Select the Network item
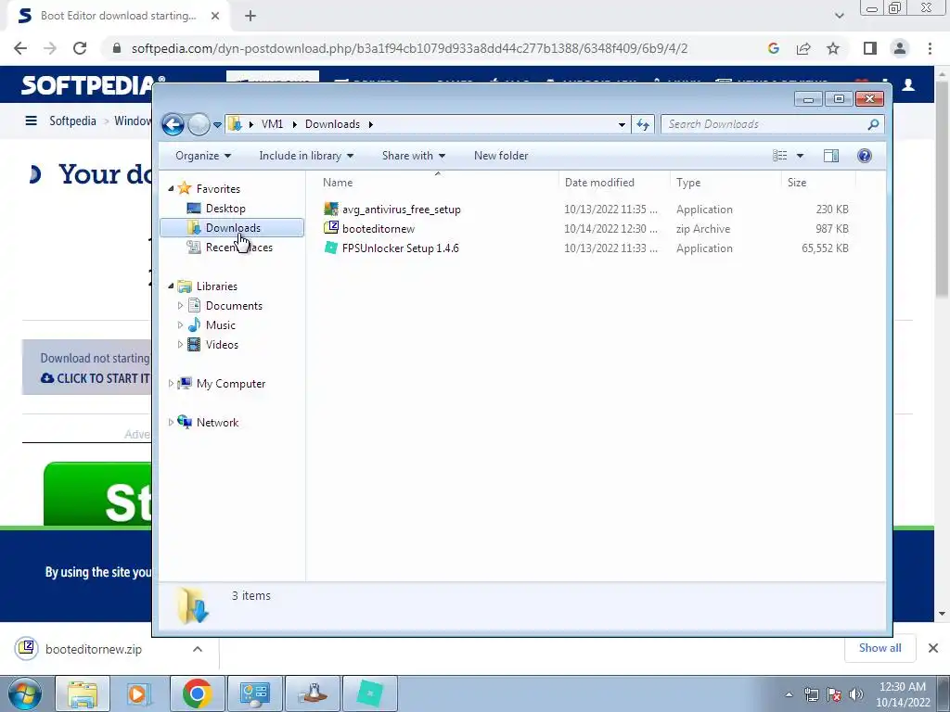Screen dimensions: 950x712 (217, 423)
